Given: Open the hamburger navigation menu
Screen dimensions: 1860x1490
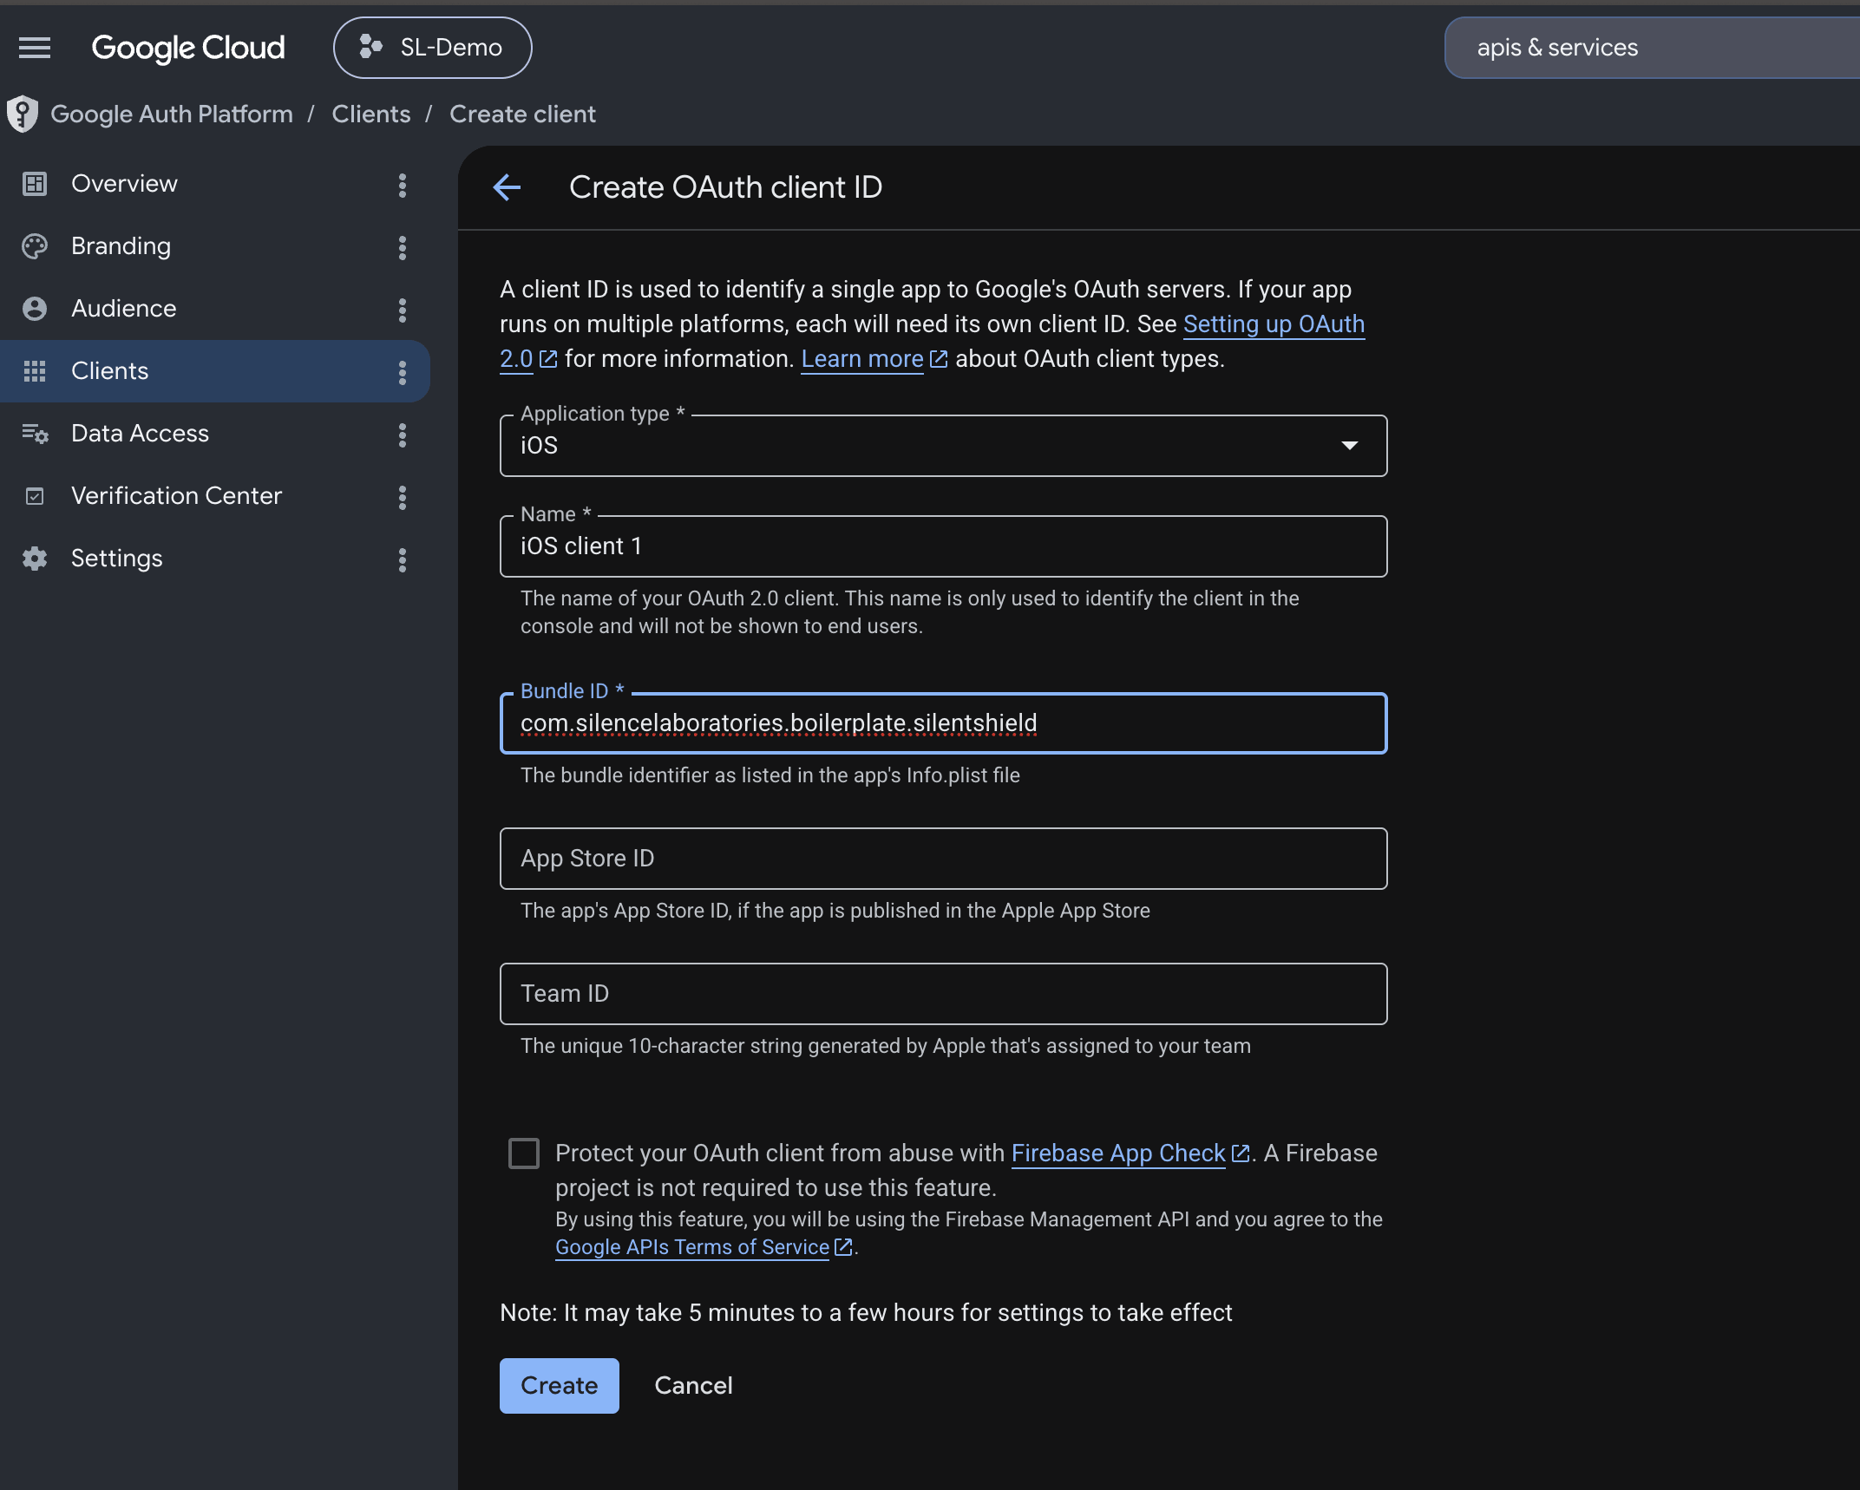Looking at the screenshot, I should 35,48.
